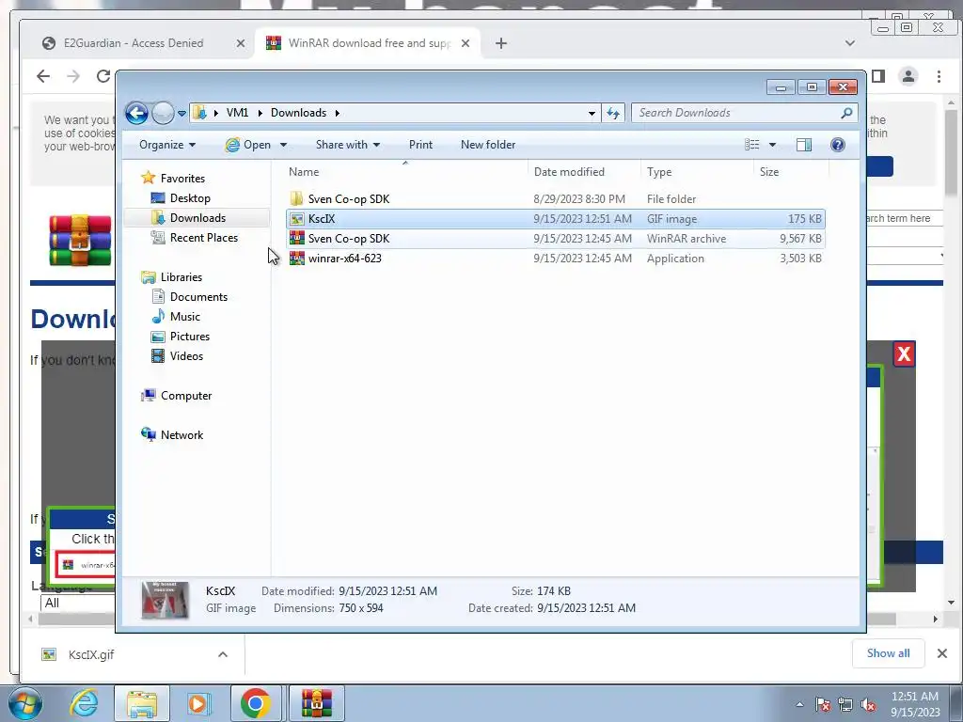Image resolution: width=963 pixels, height=722 pixels.
Task: Refresh the Downloads folder view
Action: (613, 113)
